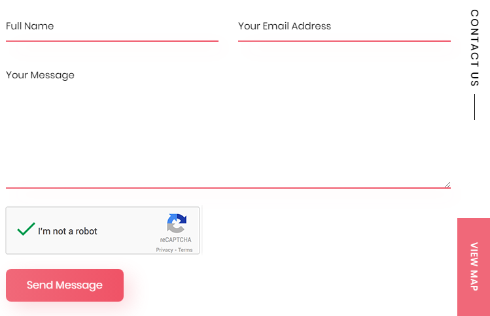Screen dimensions: 490x316
Task: Click the green reCAPTCHA checkmark
Action: [26, 229]
